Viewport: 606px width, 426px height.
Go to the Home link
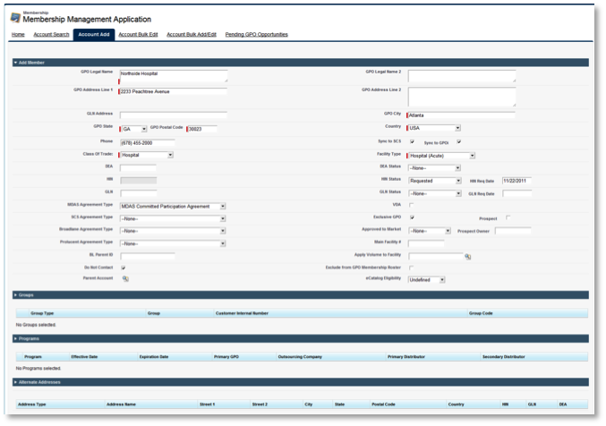[17, 34]
